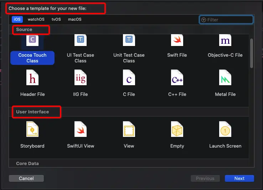Click the Previous button
Image resolution: width=263 pixels, height=190 pixels.
tap(205, 178)
